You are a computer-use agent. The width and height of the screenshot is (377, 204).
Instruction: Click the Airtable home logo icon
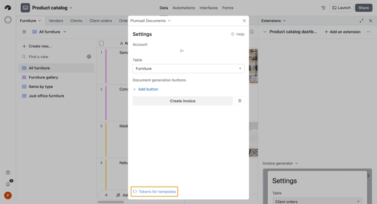(x=8, y=8)
